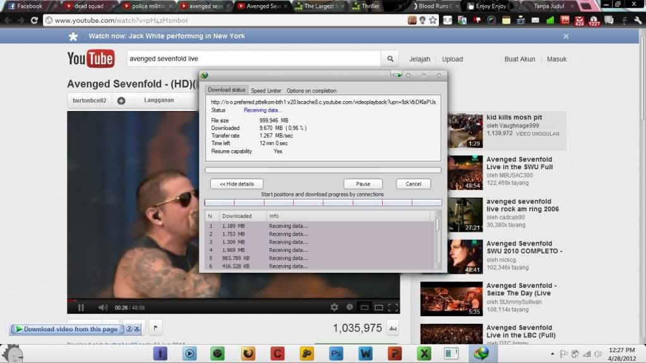Dismiss the Jack White banner

point(566,36)
